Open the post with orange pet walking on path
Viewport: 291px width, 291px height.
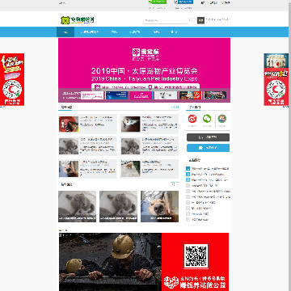coord(131,169)
